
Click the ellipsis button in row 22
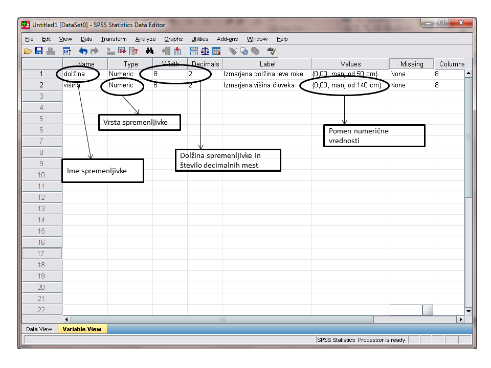tap(428, 310)
